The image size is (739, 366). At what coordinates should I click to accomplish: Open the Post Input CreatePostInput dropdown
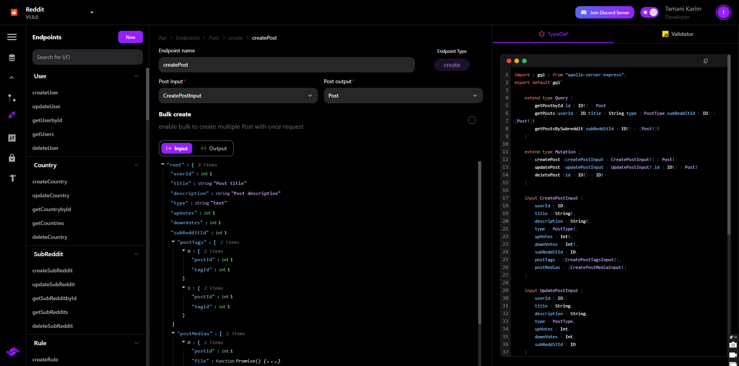(238, 96)
